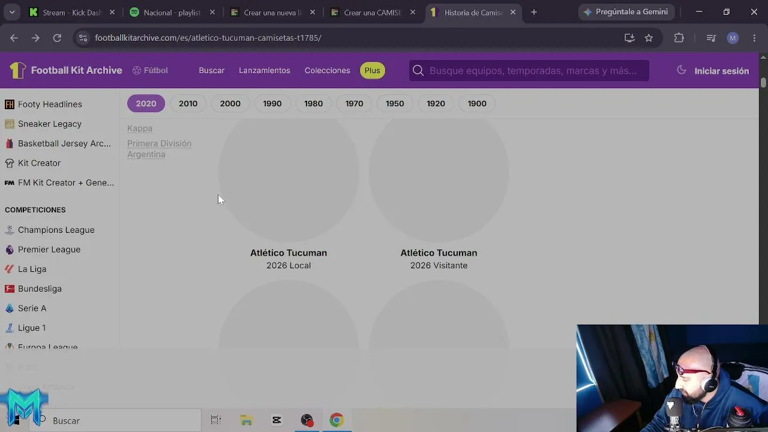Open File Explorer from the taskbar
Image resolution: width=768 pixels, height=432 pixels.
[x=247, y=421]
